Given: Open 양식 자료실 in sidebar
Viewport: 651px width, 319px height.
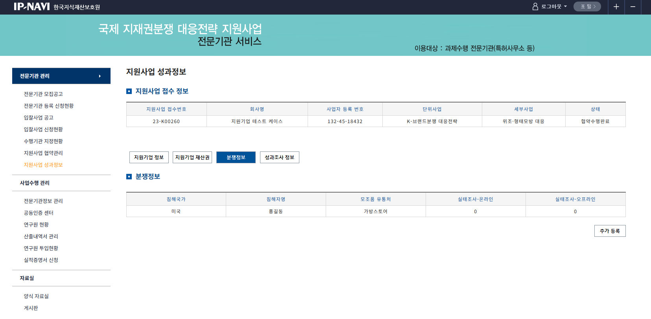Looking at the screenshot, I should tap(36, 296).
